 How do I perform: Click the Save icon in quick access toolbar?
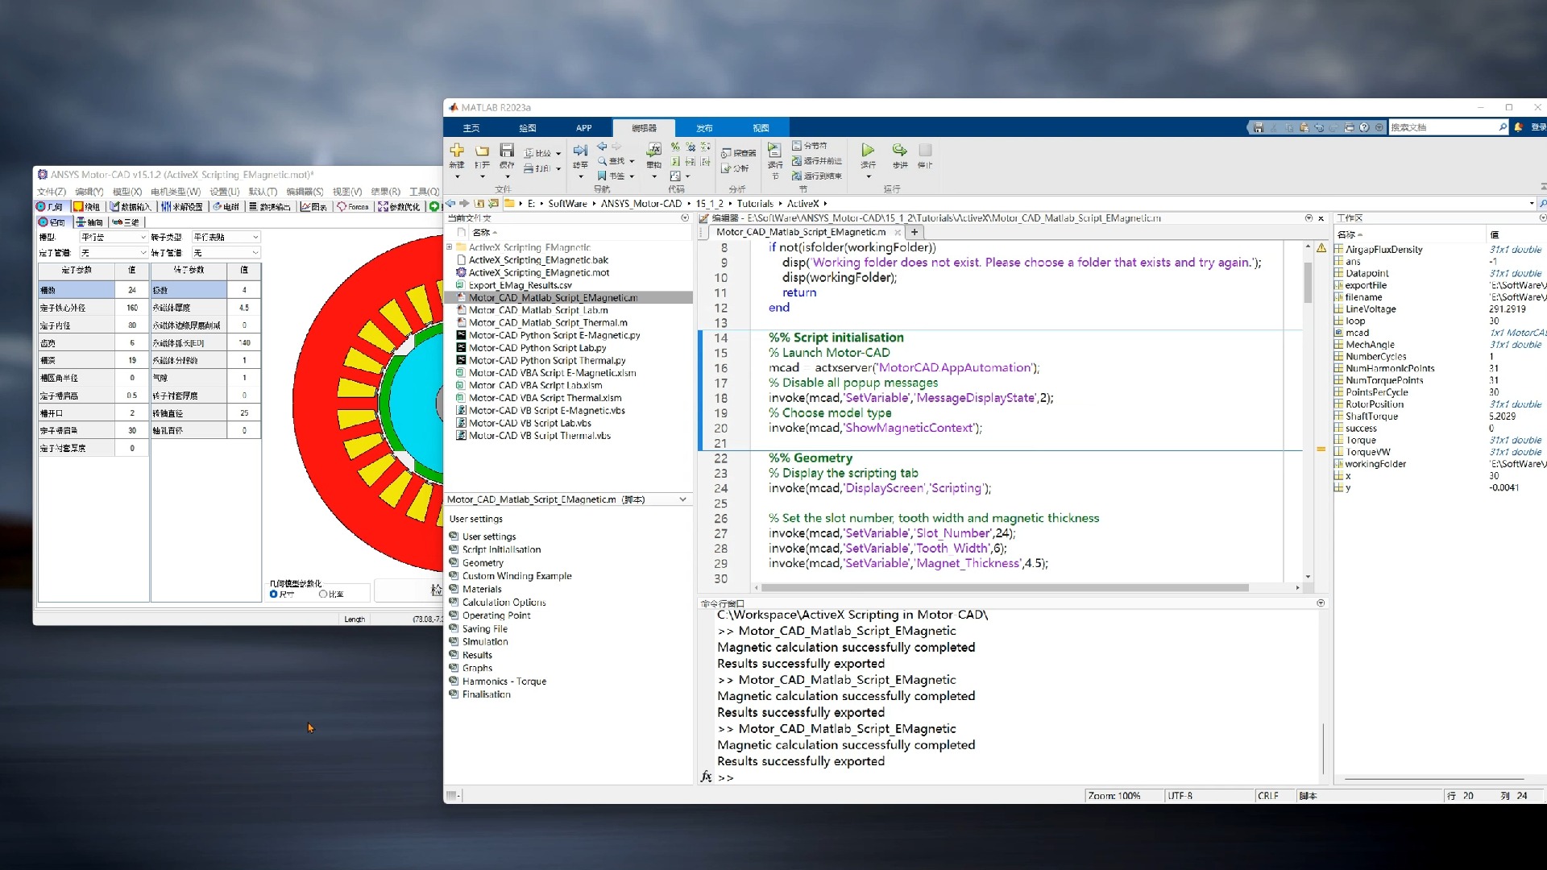click(1258, 127)
